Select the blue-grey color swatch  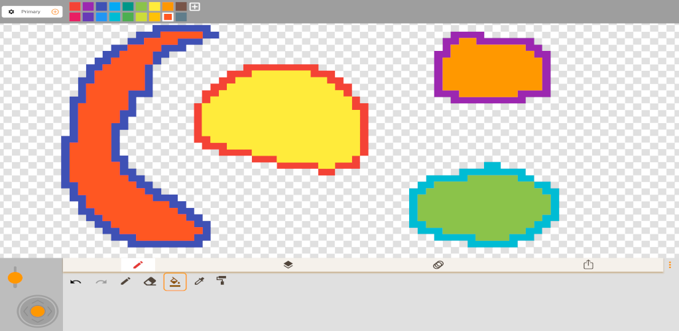[181, 17]
